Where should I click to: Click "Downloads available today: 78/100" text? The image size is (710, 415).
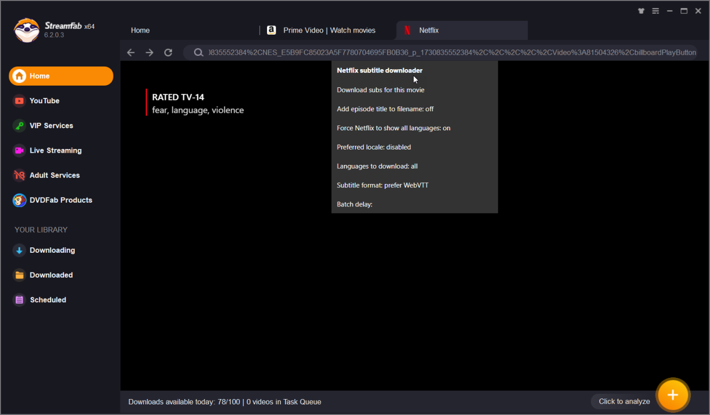click(x=184, y=402)
